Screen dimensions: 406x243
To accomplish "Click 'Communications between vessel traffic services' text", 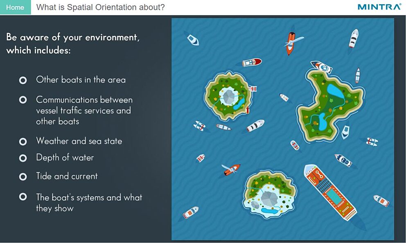I will pos(84,110).
